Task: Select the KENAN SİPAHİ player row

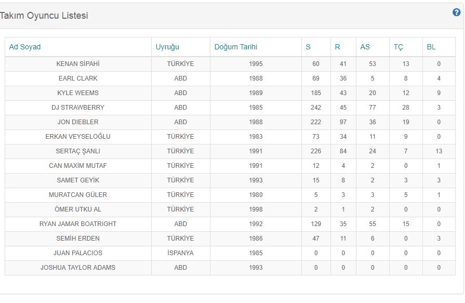Action: 78,64
